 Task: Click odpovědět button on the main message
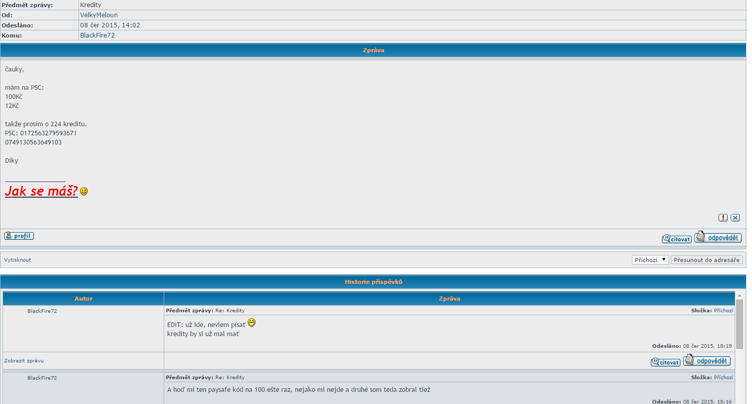coord(718,237)
